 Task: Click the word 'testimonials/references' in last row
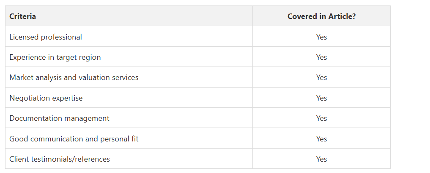click(x=71, y=159)
